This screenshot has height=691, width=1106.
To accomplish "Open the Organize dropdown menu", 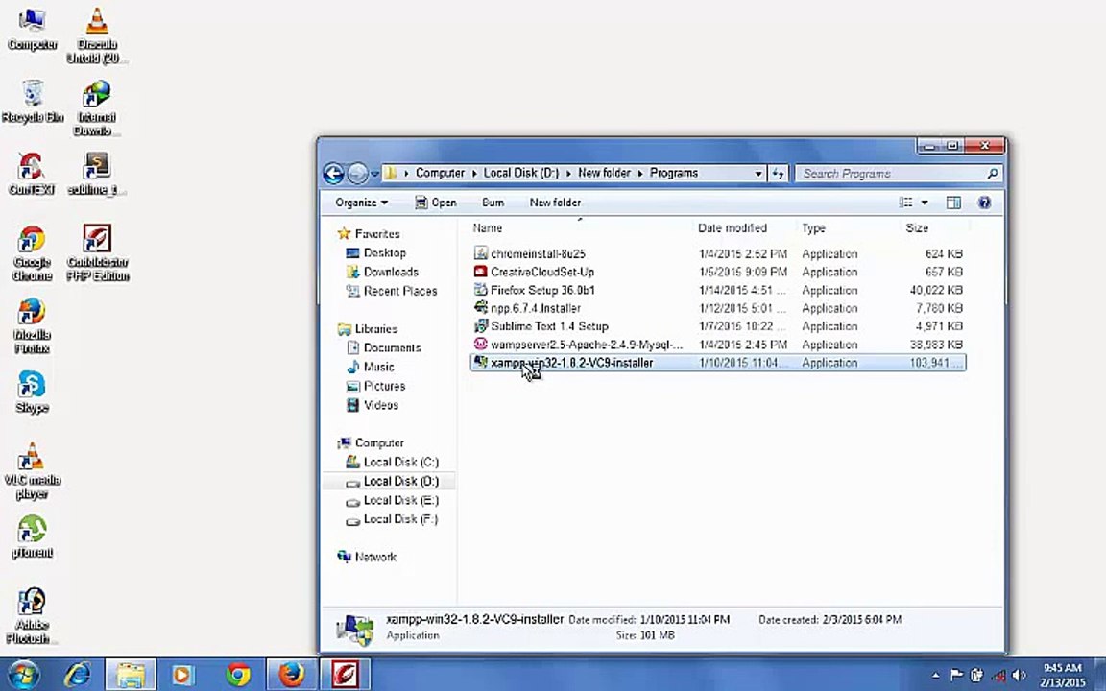I will click(361, 203).
